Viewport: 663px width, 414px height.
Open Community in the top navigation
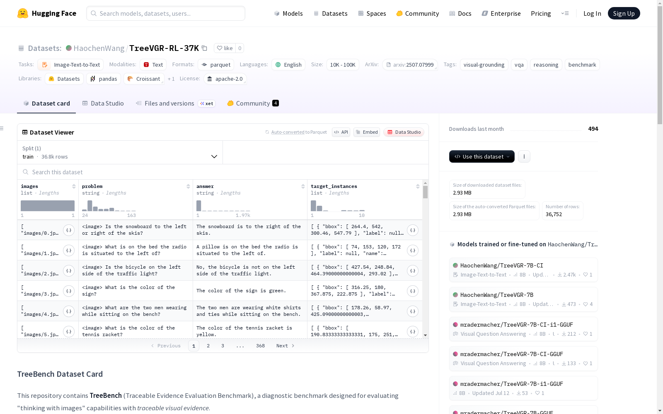click(418, 13)
